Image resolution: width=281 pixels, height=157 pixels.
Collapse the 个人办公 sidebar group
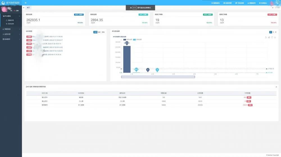click(11, 16)
